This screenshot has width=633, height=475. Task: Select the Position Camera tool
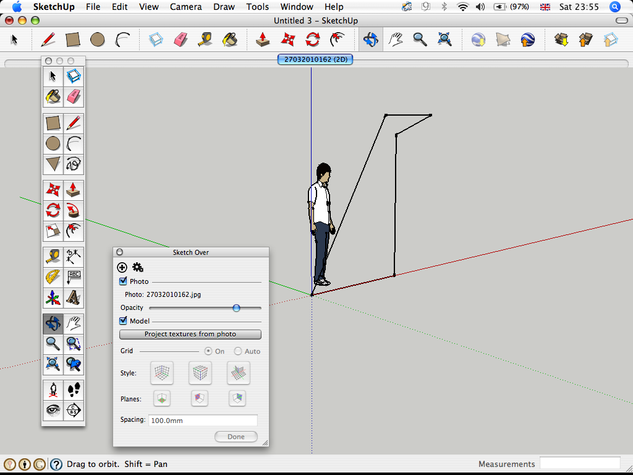[53, 390]
